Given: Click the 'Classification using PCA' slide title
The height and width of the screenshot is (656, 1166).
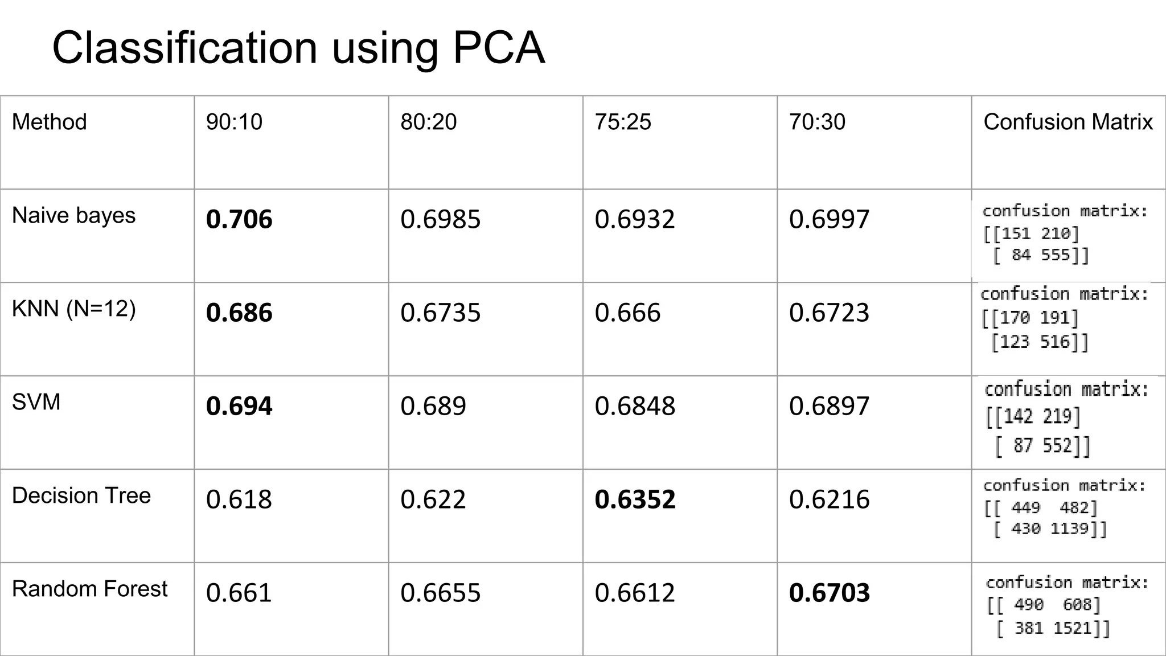Looking at the screenshot, I should click(x=298, y=48).
